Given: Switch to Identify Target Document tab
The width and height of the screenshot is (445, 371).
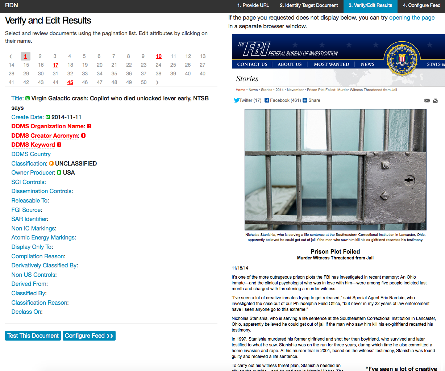Looking at the screenshot, I should click(x=309, y=5).
